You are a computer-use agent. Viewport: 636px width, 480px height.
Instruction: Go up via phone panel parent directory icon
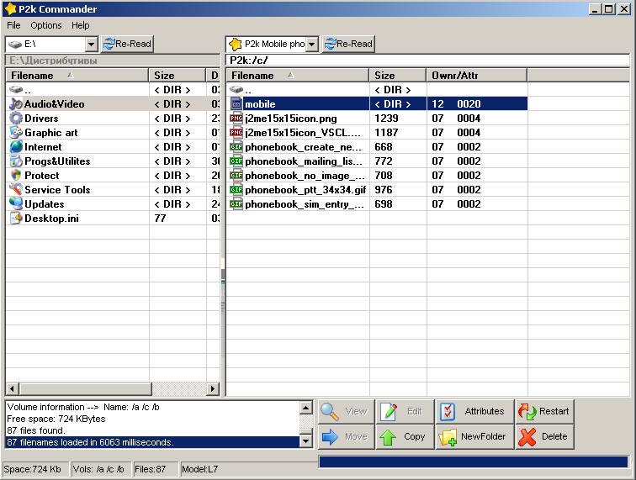[x=236, y=89]
